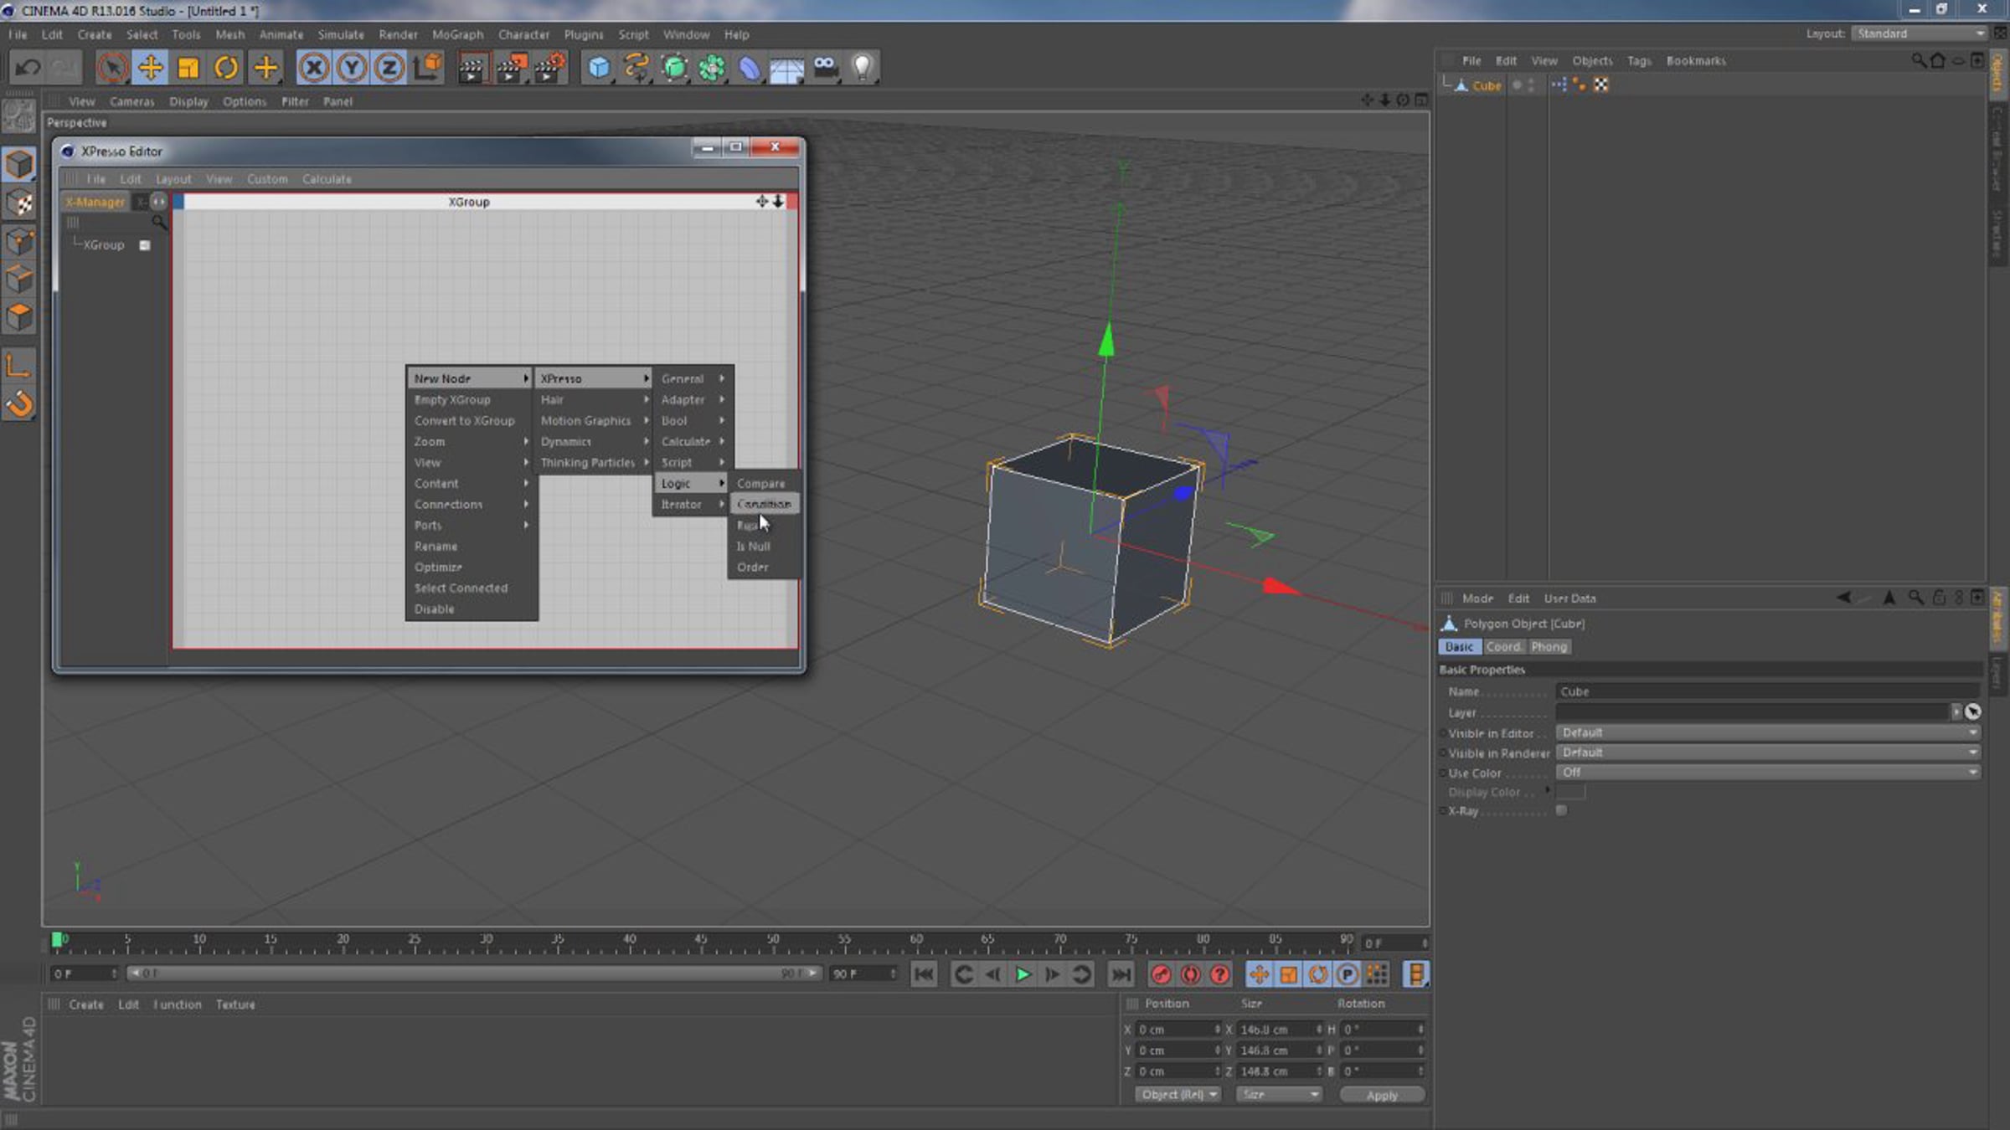Open Use Color dropdown
Image resolution: width=2010 pixels, height=1130 pixels.
(x=1768, y=773)
